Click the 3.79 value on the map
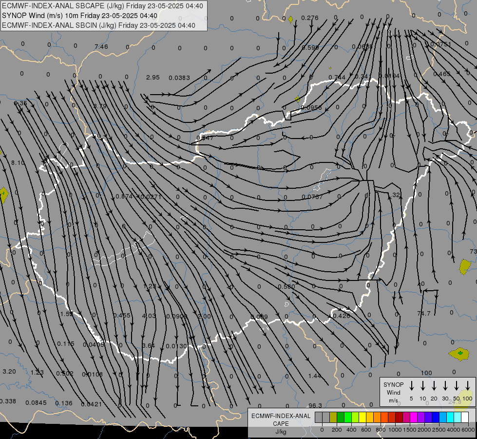 100,106
